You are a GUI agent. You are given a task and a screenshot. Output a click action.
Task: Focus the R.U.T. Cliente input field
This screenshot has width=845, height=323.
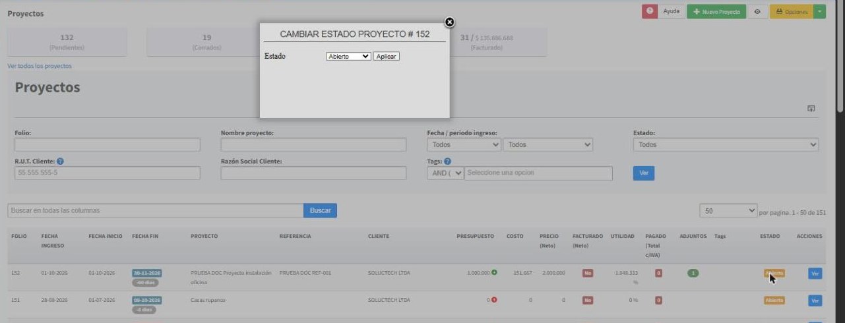pyautogui.click(x=108, y=173)
